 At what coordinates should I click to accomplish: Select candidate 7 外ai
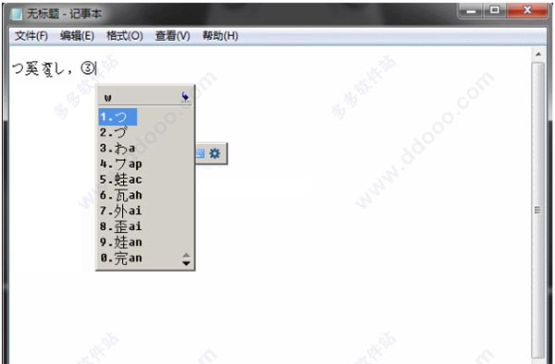pyautogui.click(x=120, y=211)
